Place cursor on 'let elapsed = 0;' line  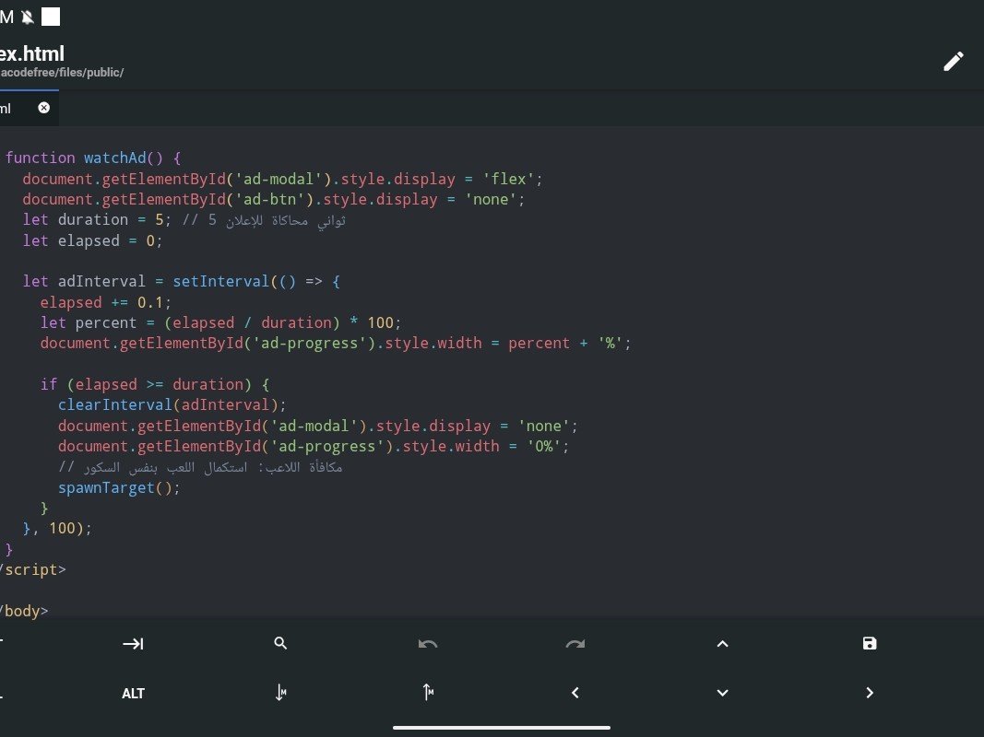[x=92, y=240]
